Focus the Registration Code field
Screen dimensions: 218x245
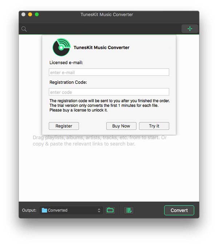[x=109, y=92]
